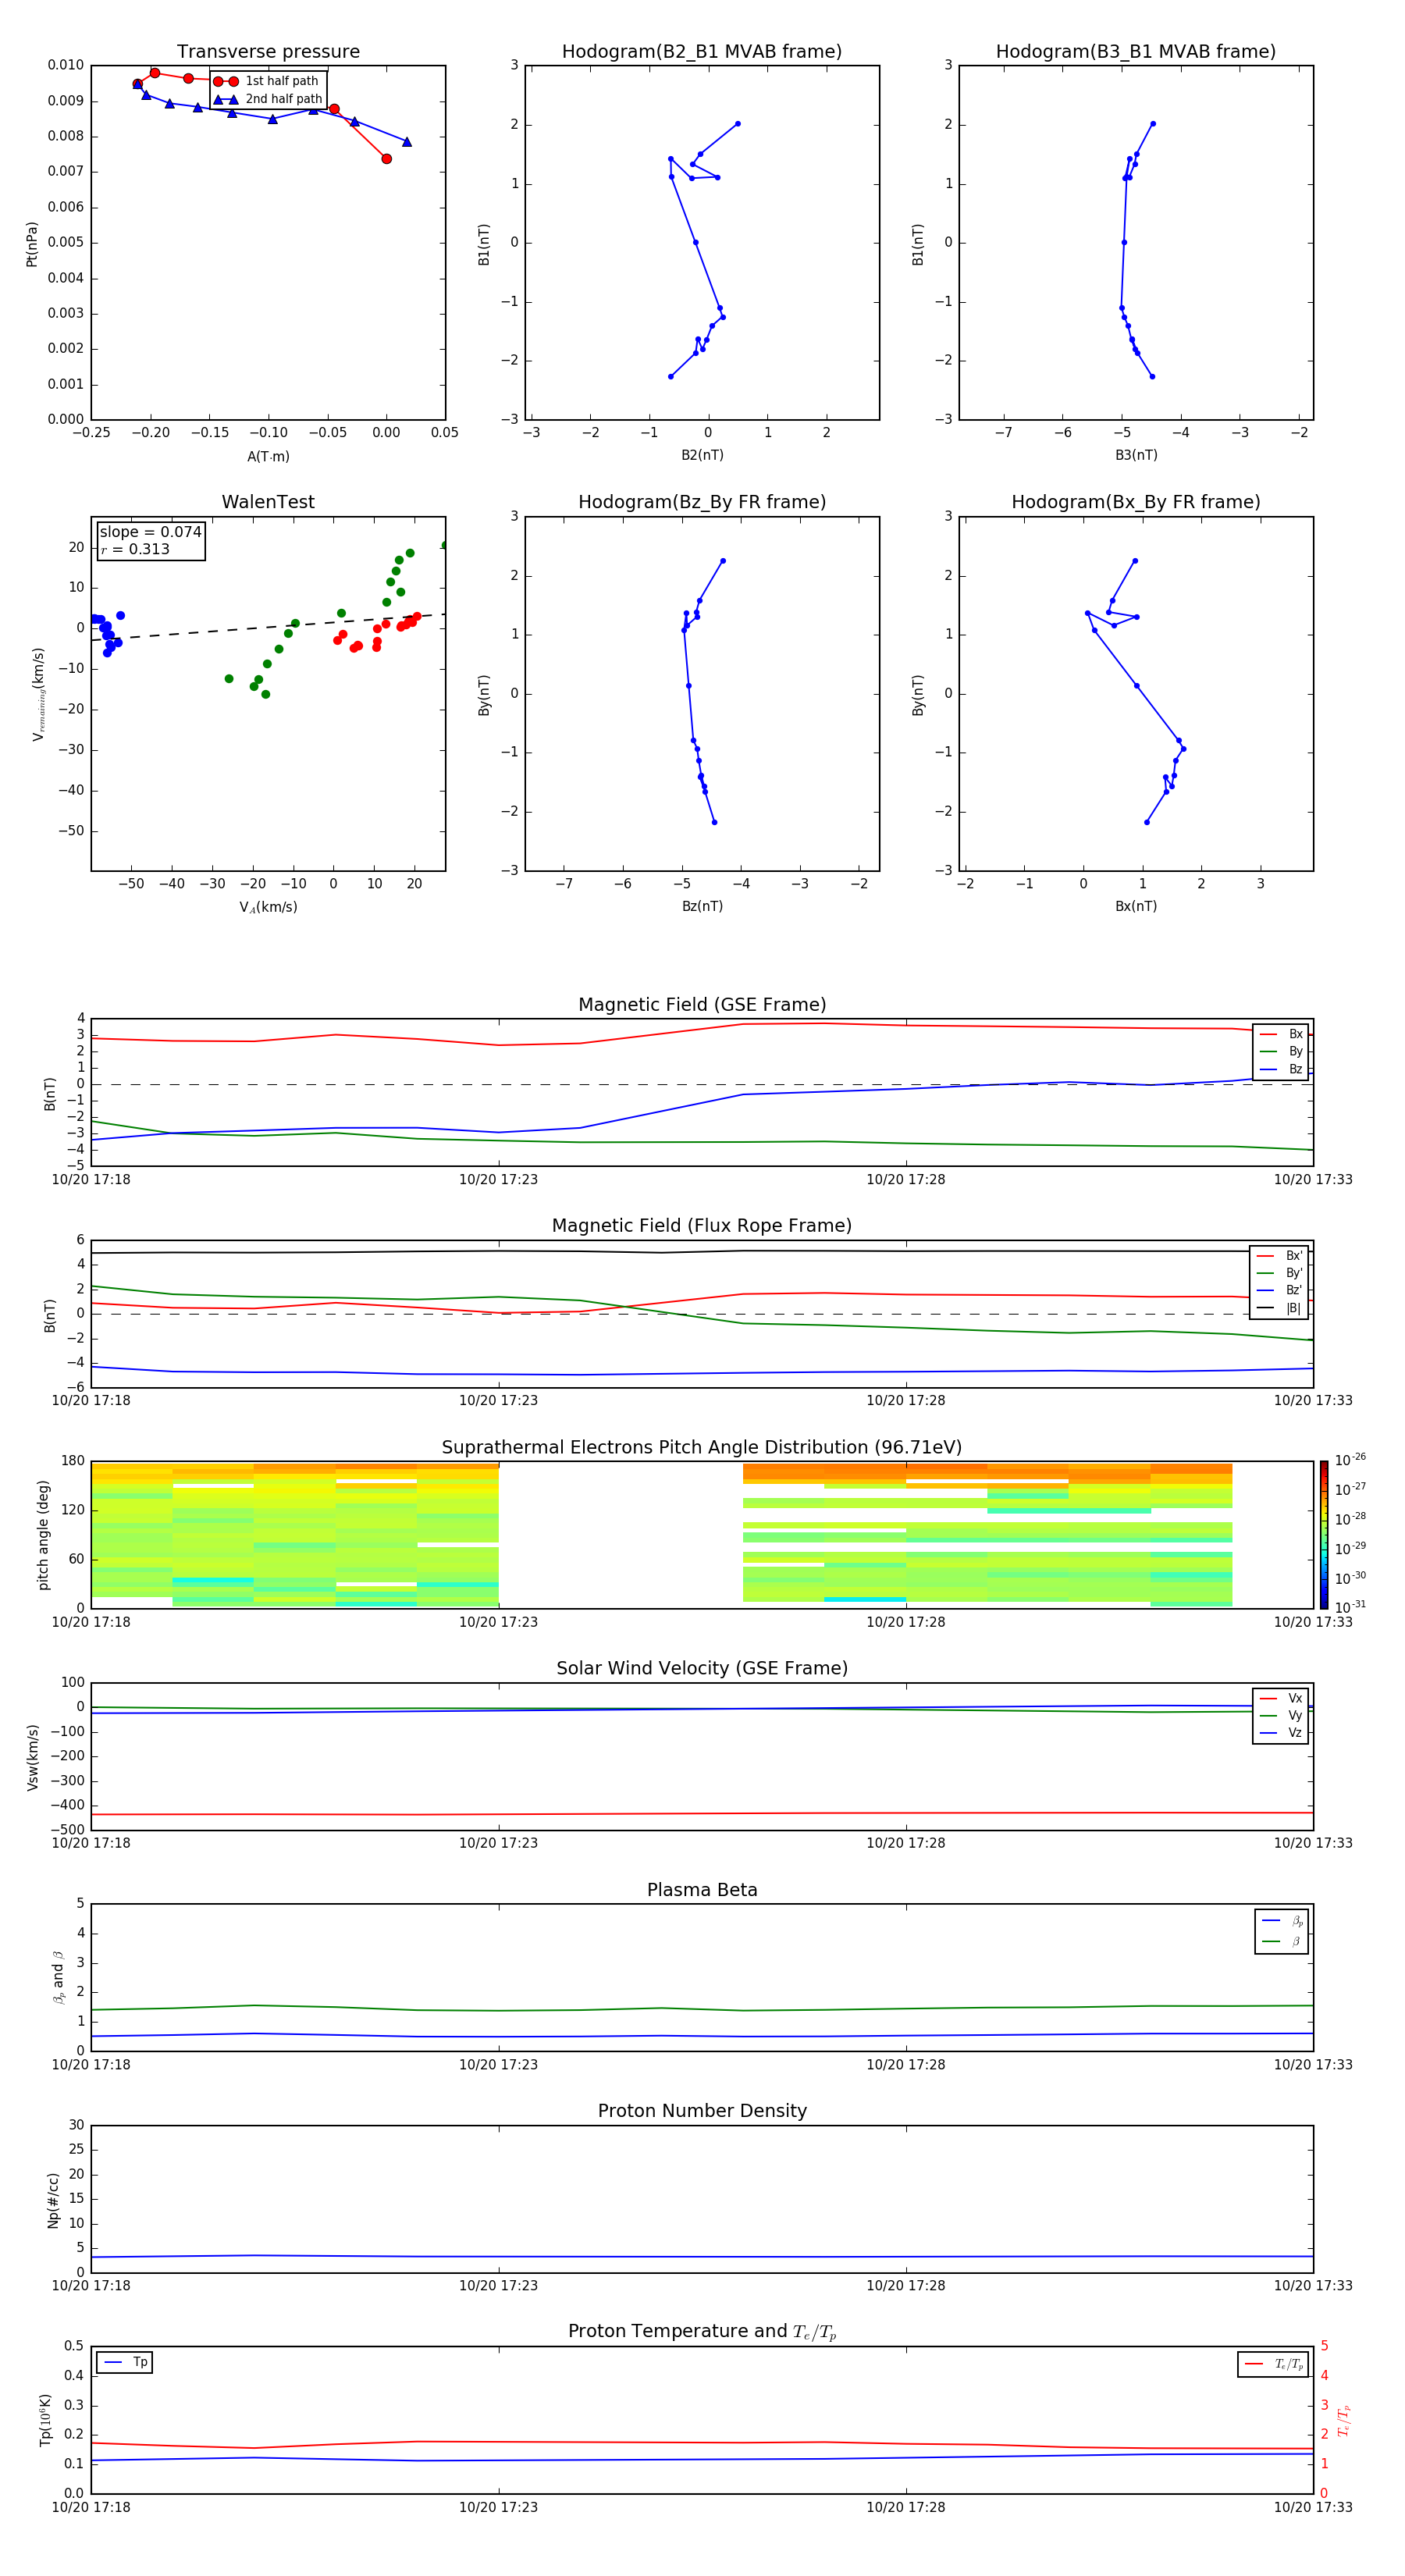Image resolution: width=1405 pixels, height=2576 pixels.
Task: Select the red 'Te/Tp' legend entry
Action: [x=1273, y=2364]
